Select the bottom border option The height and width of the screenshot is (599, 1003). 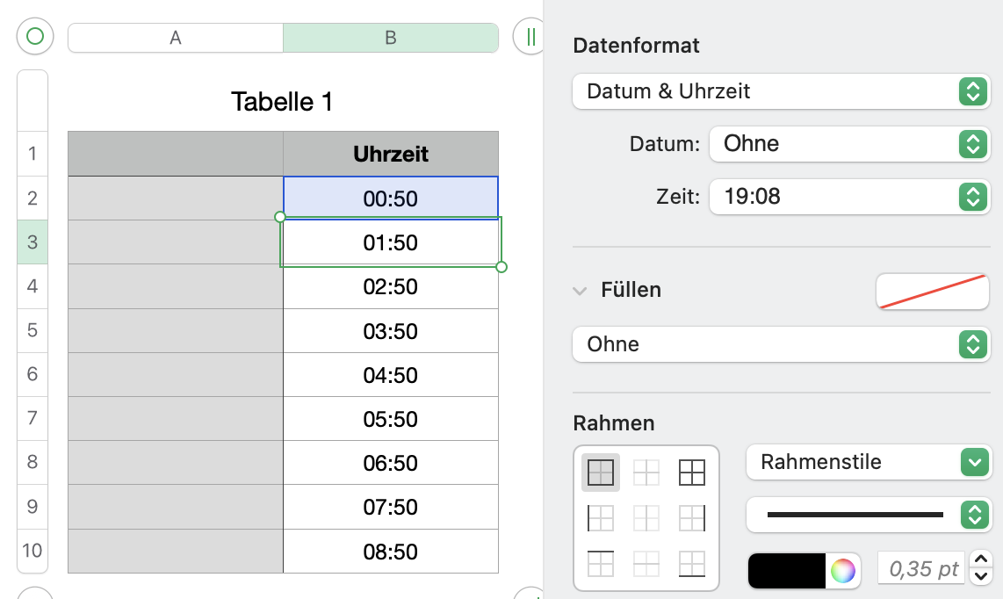[x=692, y=563]
